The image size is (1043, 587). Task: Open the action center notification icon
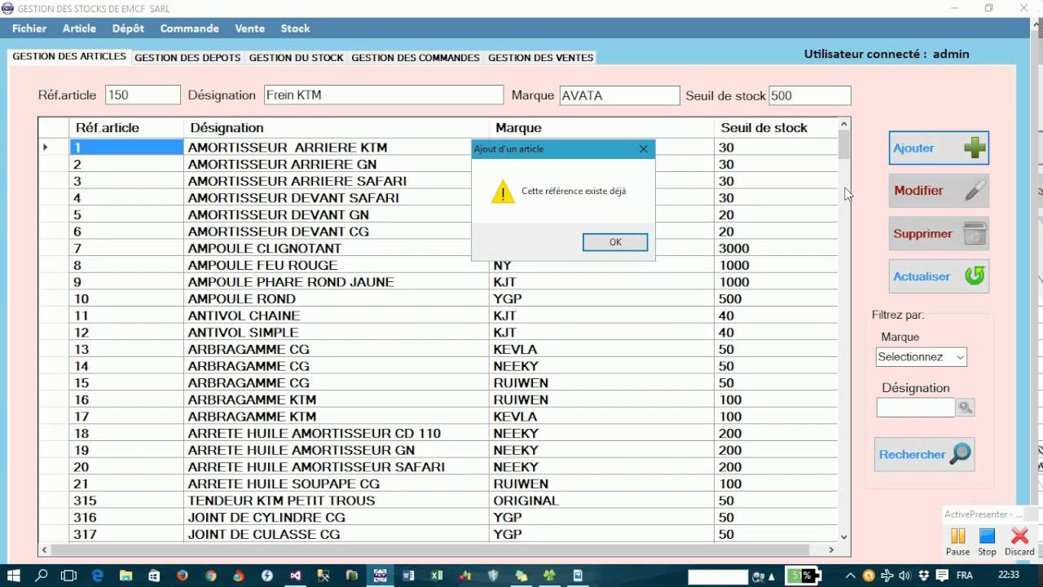(x=941, y=576)
